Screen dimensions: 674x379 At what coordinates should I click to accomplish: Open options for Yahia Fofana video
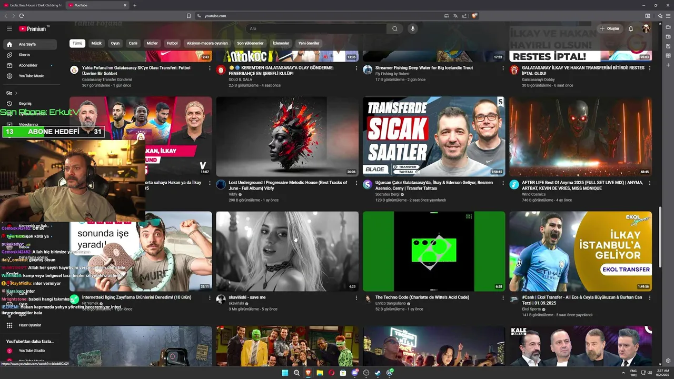coord(210,68)
